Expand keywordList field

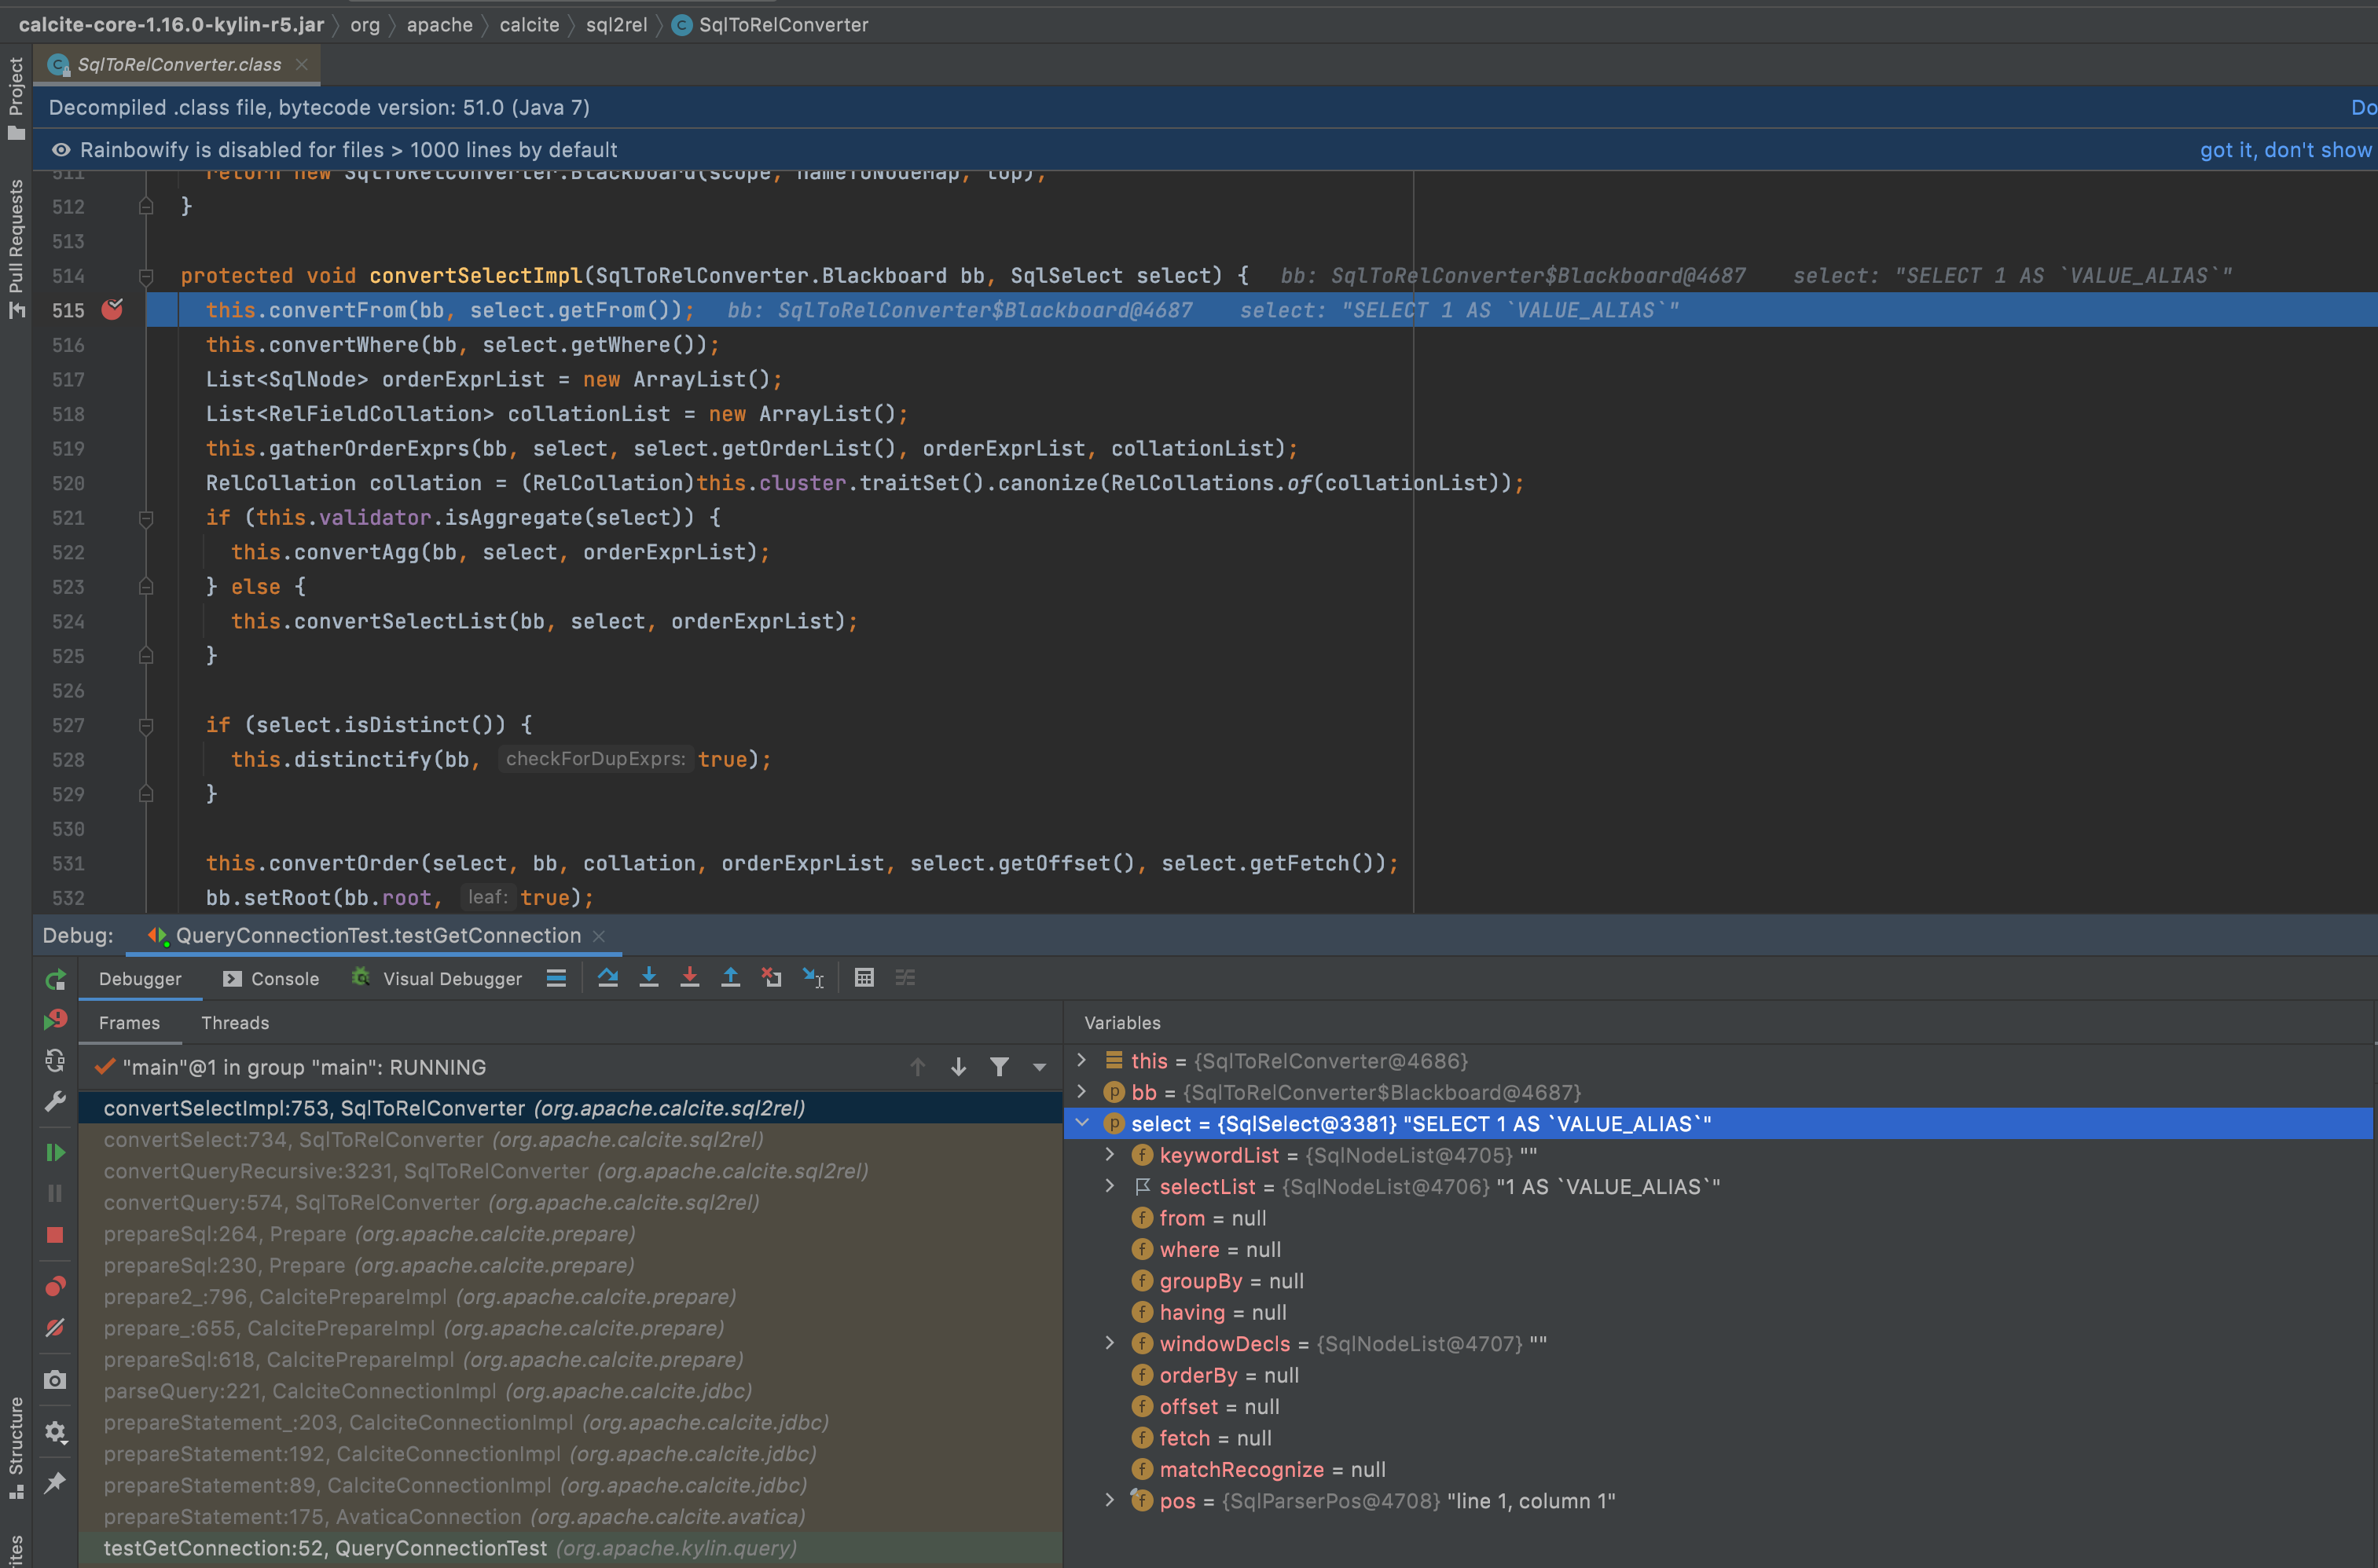click(x=1110, y=1154)
